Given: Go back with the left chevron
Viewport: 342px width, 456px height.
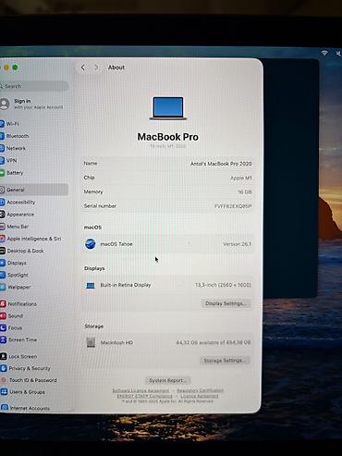Looking at the screenshot, I should click(x=83, y=68).
